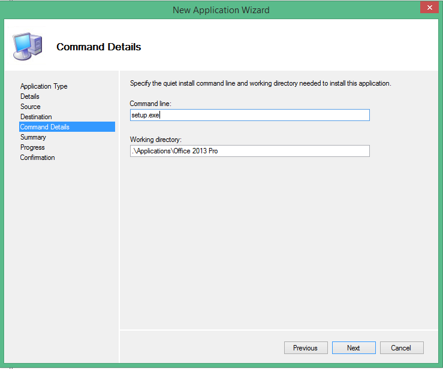Image resolution: width=443 pixels, height=369 pixels.
Task: Click the 'Command line:' label
Action: [x=151, y=104]
